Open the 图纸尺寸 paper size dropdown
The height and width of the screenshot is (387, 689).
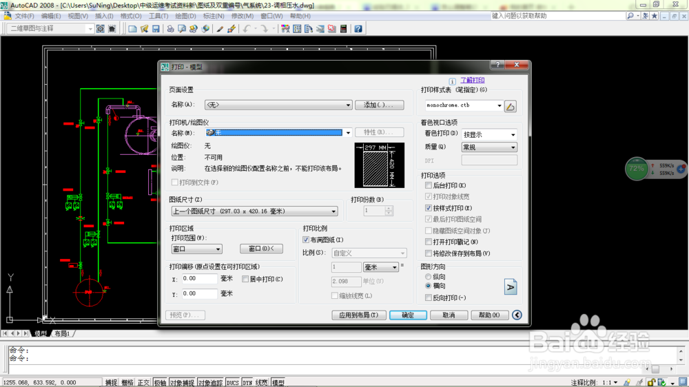pos(254,211)
